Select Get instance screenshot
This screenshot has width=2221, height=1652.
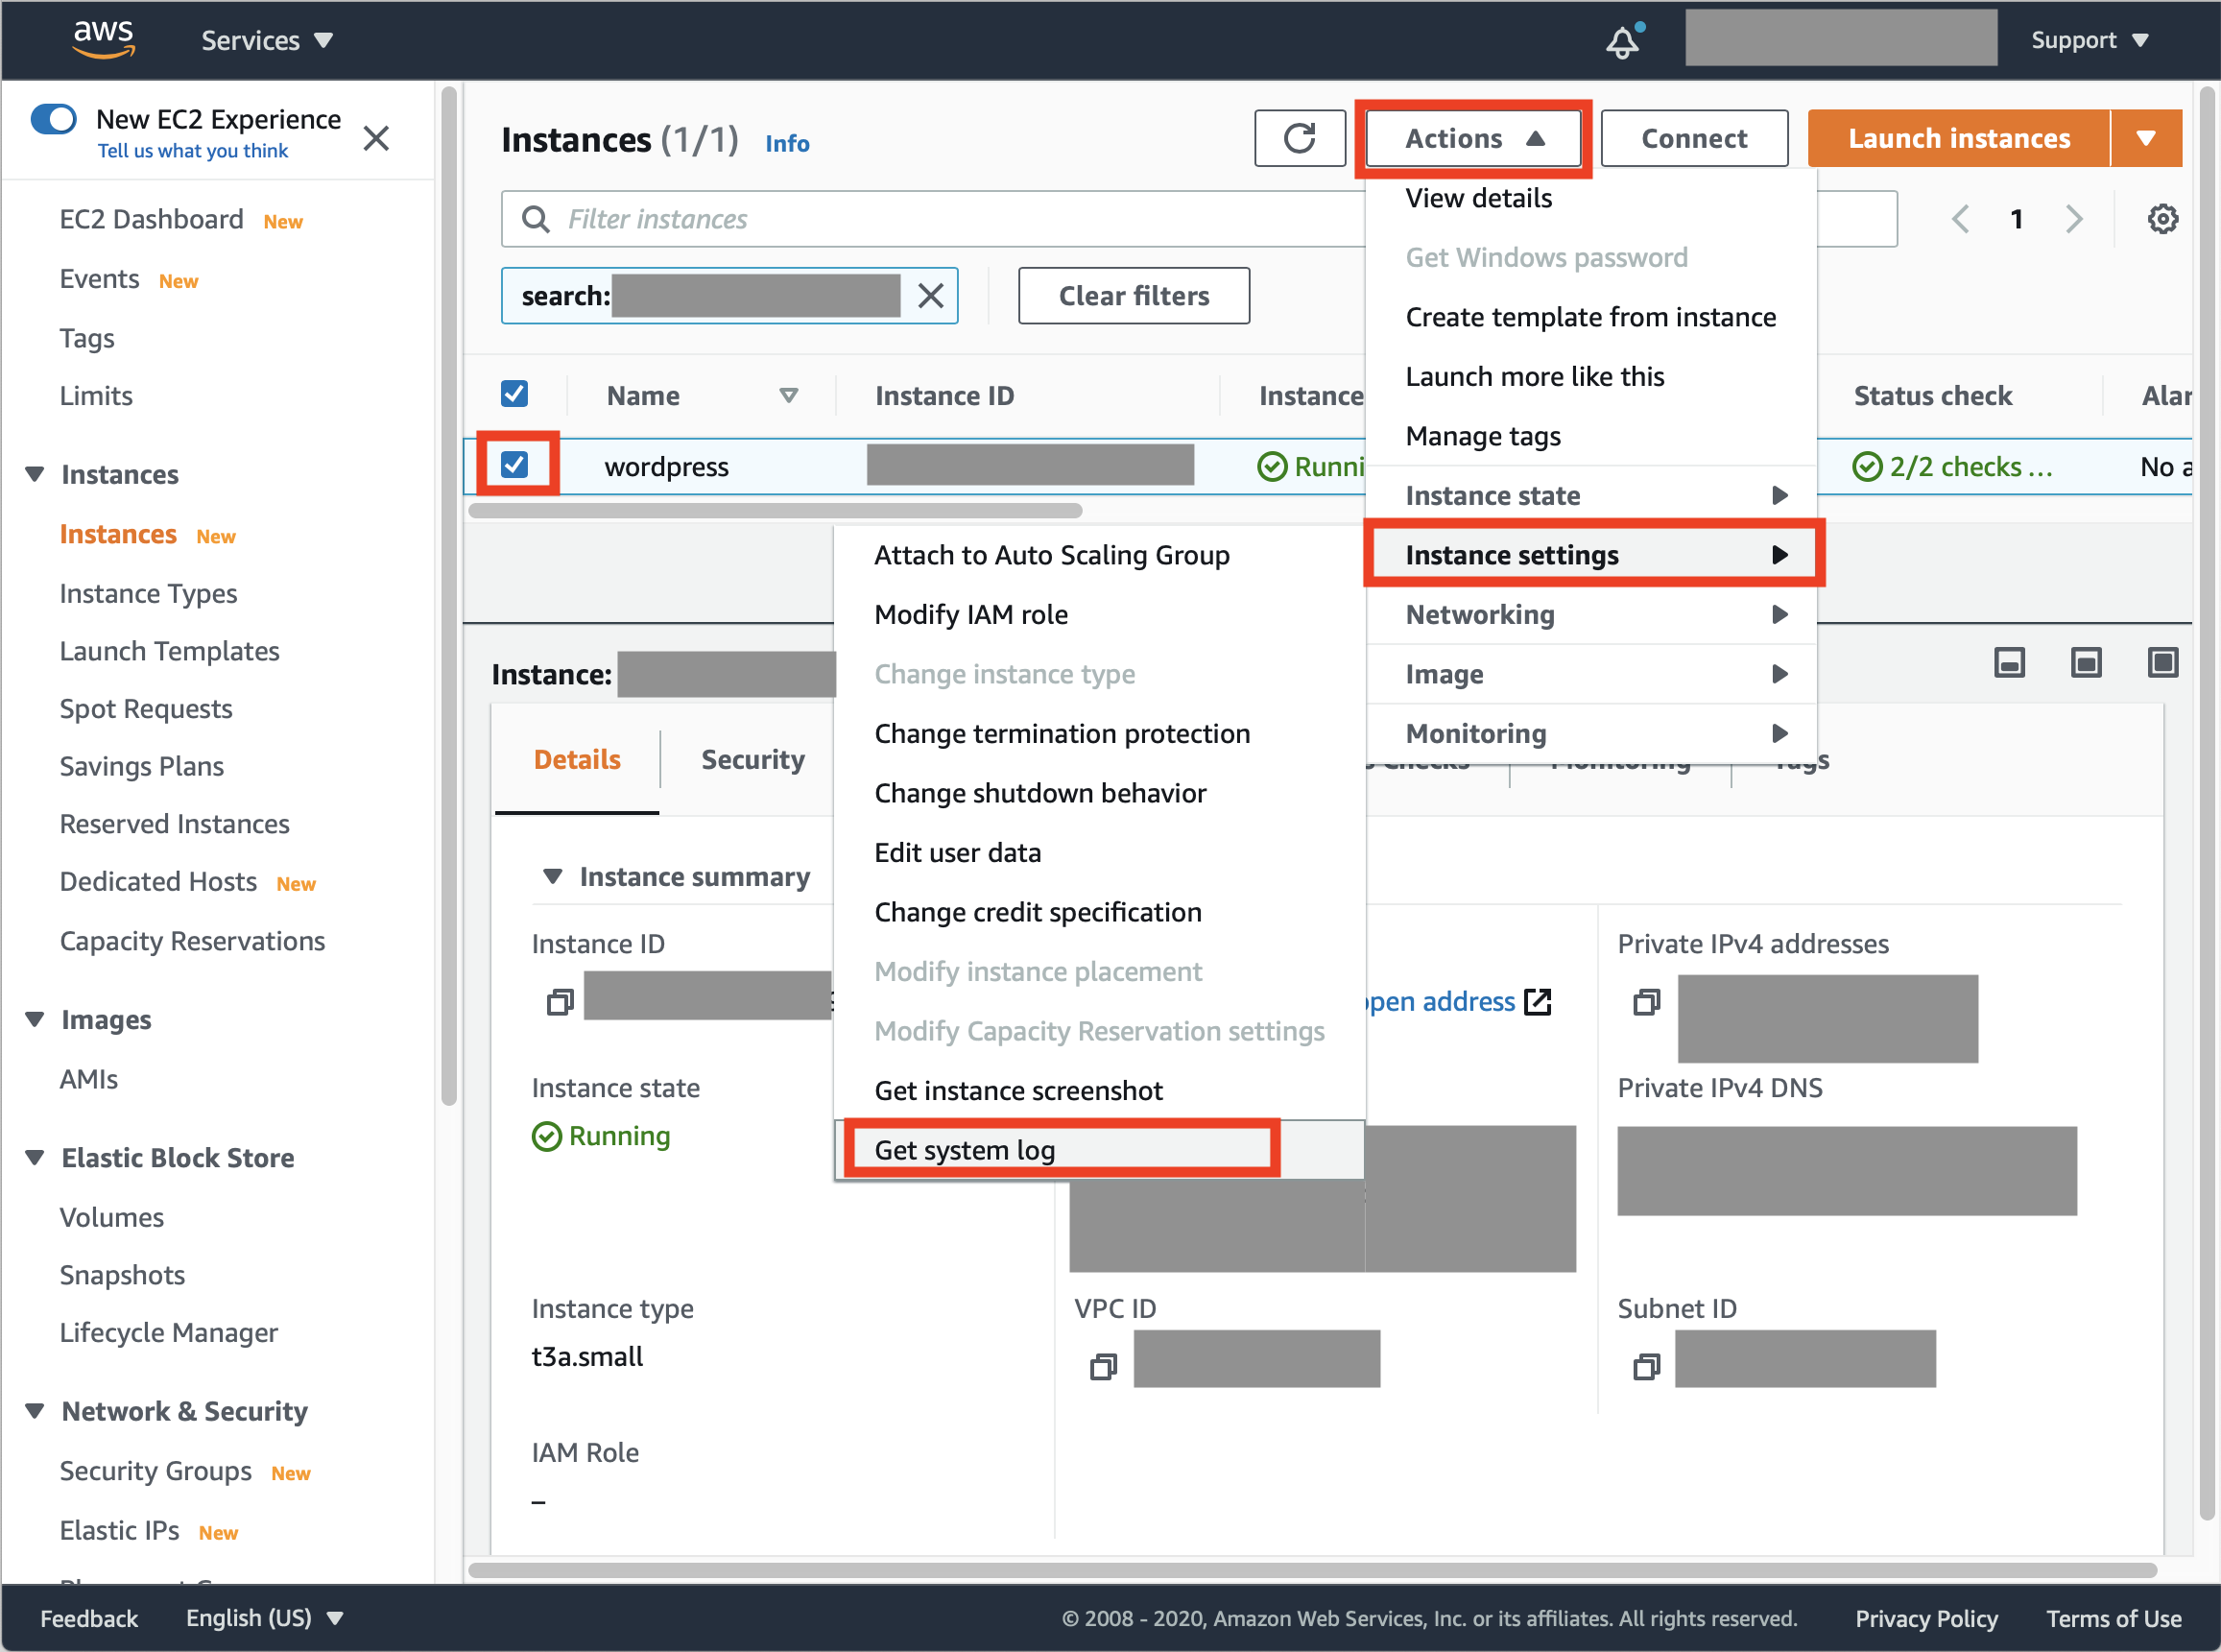(1099, 1091)
